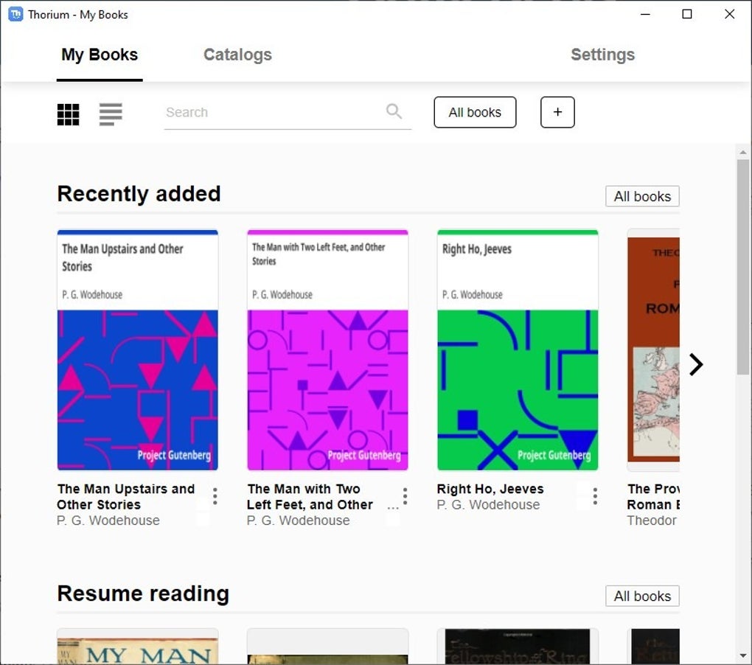
Task: Open The Man Upstairs and Other Stories cover
Action: [x=138, y=350]
